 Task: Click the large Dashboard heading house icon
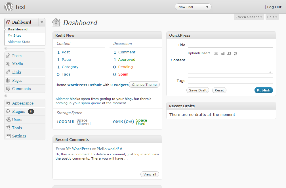56,22
